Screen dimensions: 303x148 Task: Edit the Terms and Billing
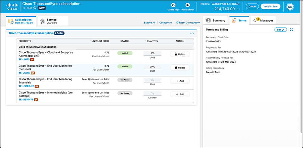pyautogui.click(x=281, y=30)
